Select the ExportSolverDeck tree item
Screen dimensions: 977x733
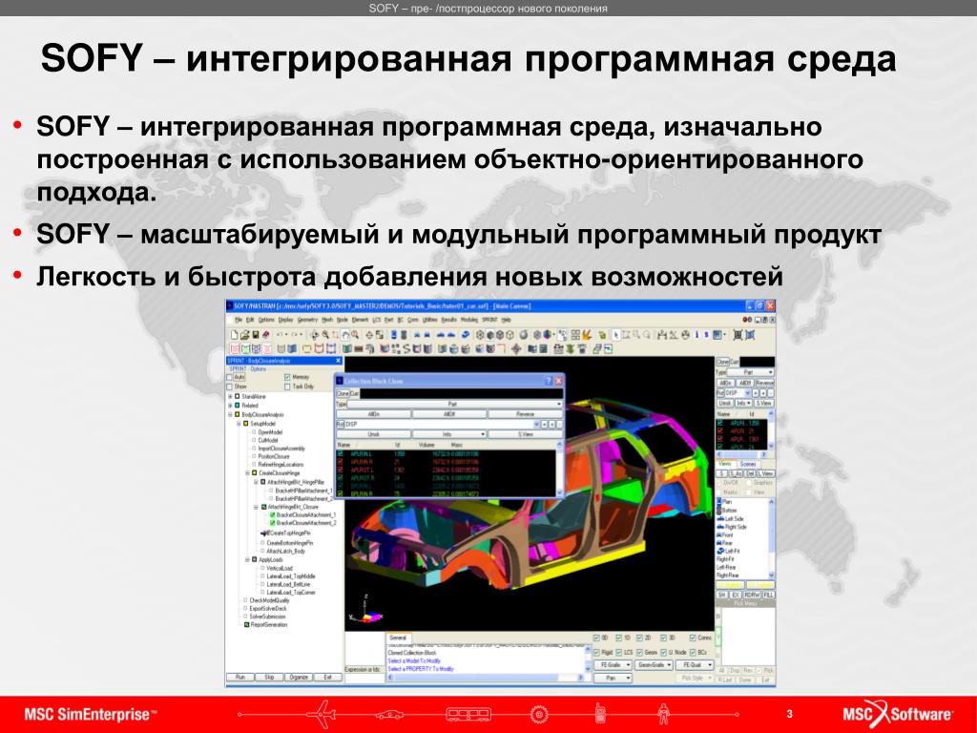point(268,608)
